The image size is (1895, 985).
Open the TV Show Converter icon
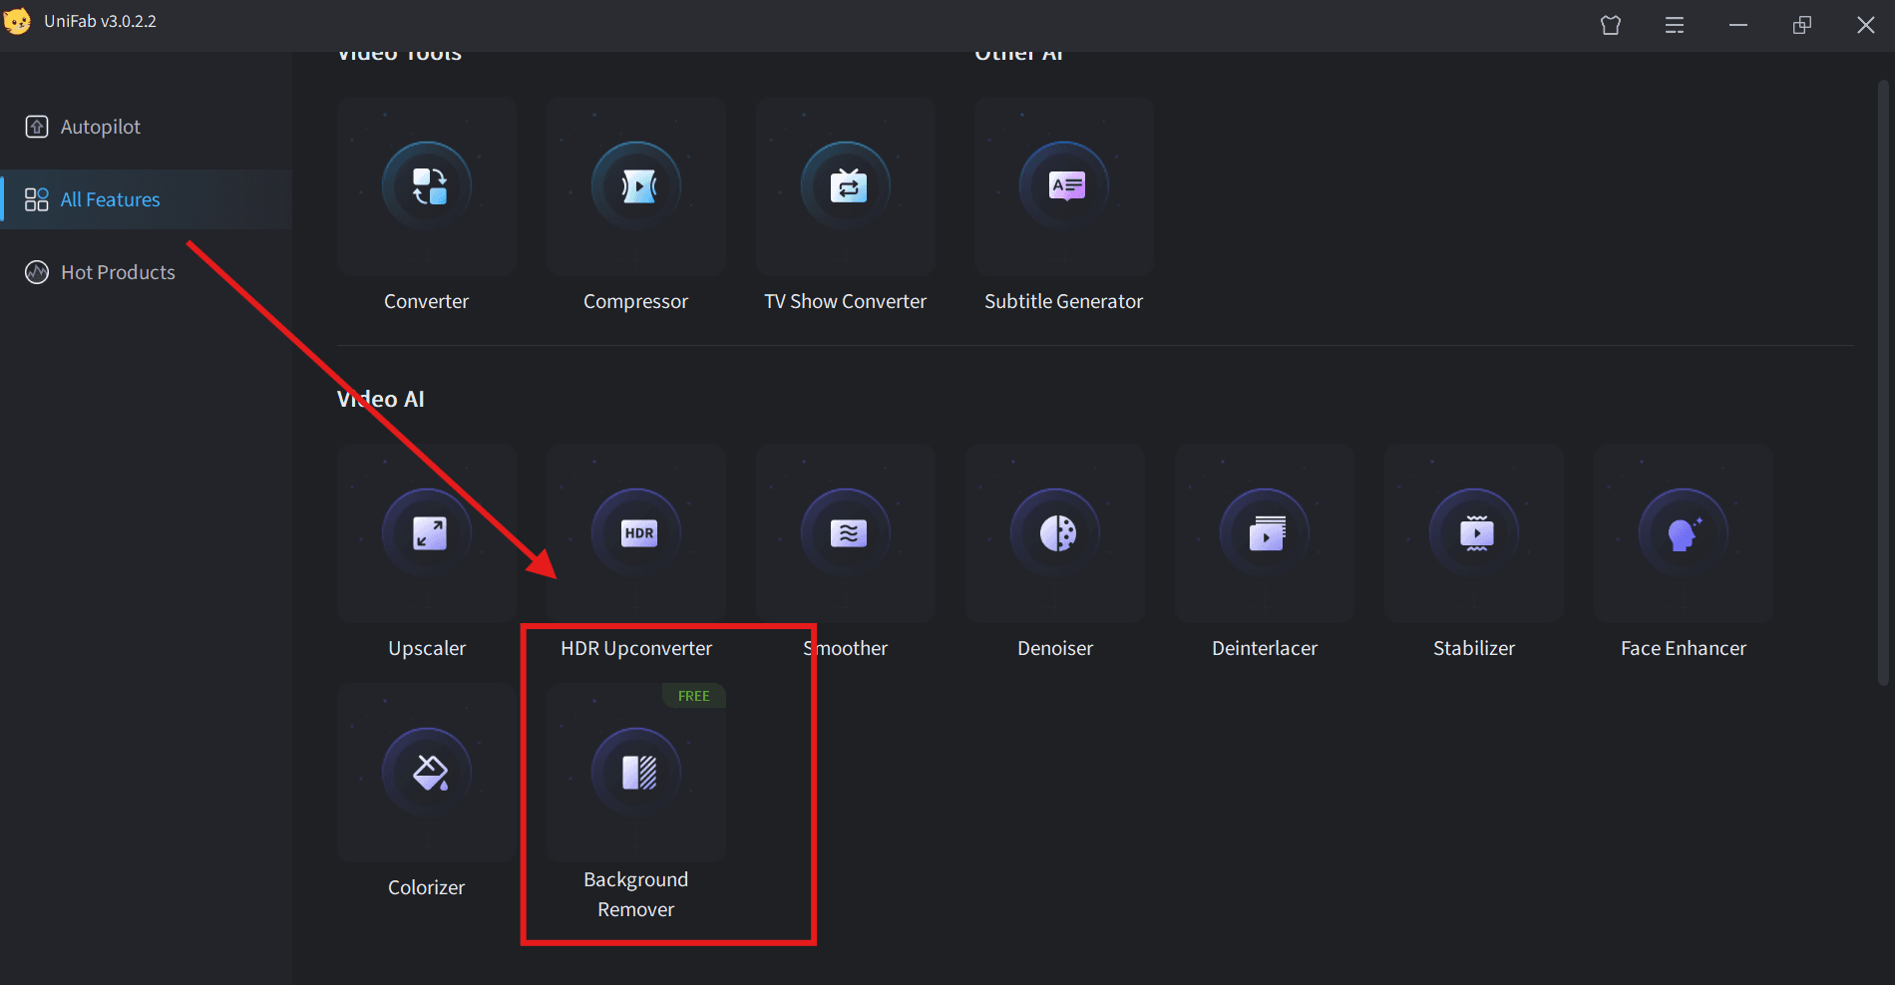tap(846, 187)
